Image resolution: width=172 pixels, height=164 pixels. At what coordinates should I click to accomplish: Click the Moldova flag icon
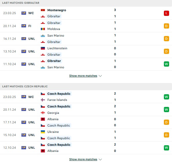[x=43, y=29]
